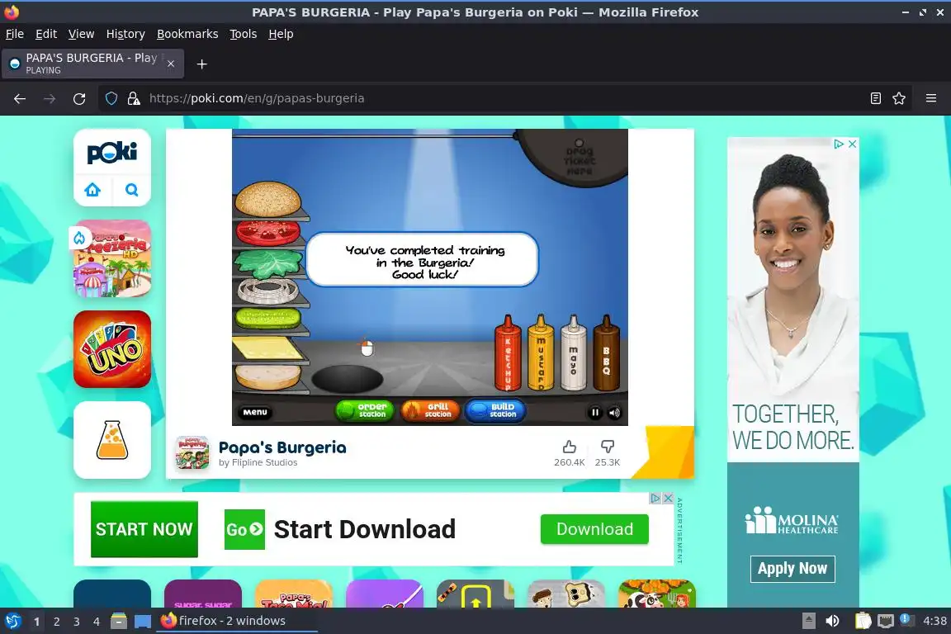951x634 pixels.
Task: Click Apply Now in Molina ad
Action: pos(792,569)
